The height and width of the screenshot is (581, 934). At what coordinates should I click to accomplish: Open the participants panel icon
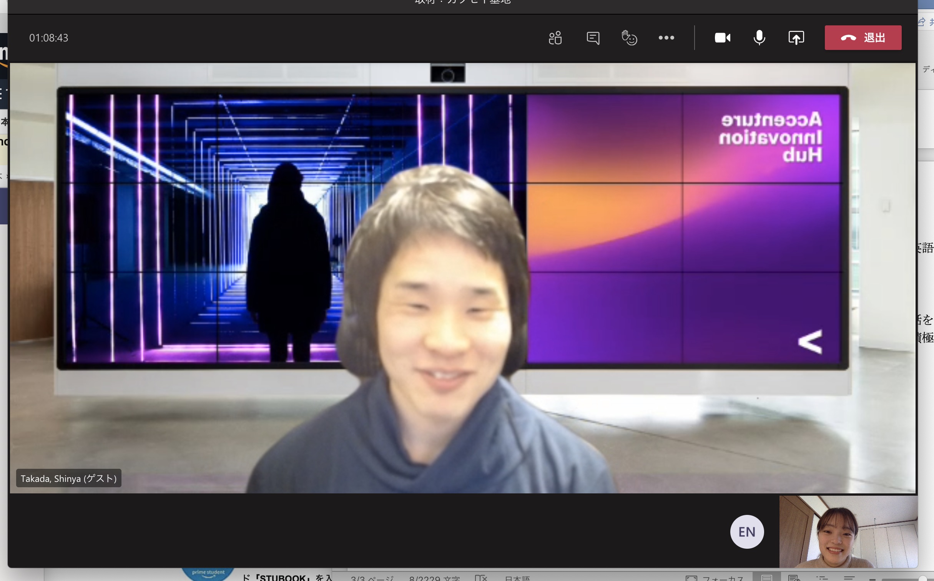(x=555, y=38)
